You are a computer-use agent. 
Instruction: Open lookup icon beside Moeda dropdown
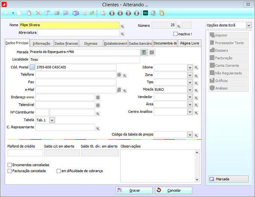[196, 90]
